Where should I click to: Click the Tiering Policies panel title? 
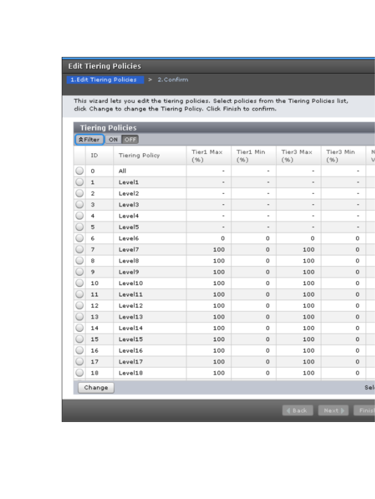pyautogui.click(x=108, y=128)
